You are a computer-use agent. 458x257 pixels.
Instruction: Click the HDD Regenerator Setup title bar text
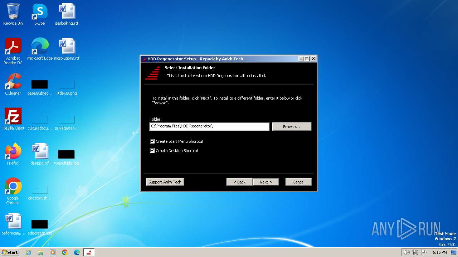click(x=195, y=59)
